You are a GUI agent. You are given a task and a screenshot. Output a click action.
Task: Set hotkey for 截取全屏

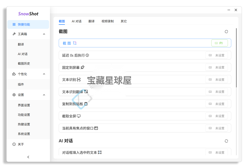216,116
